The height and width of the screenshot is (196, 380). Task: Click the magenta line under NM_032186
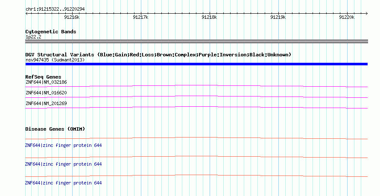point(196,86)
